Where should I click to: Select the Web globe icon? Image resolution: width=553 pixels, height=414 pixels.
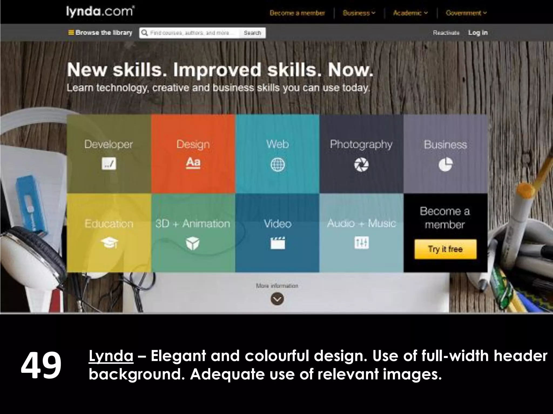278,164
